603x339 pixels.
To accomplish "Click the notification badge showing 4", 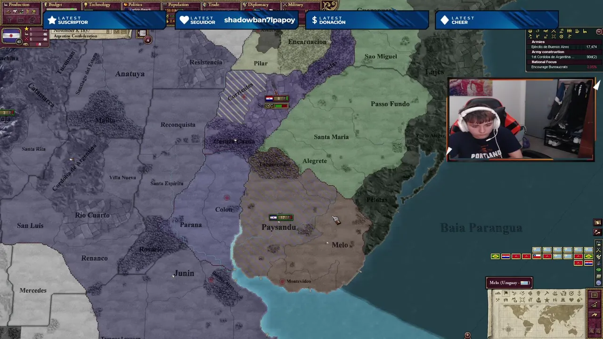I will click(x=147, y=40).
